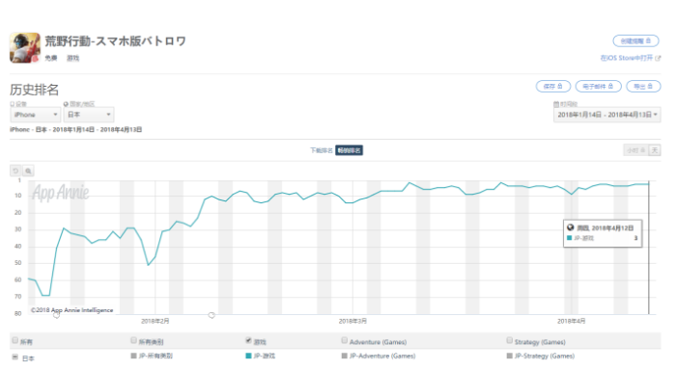The width and height of the screenshot is (676, 370).
Task: Select the locked 小时 hourly granularity
Action: pos(635,150)
